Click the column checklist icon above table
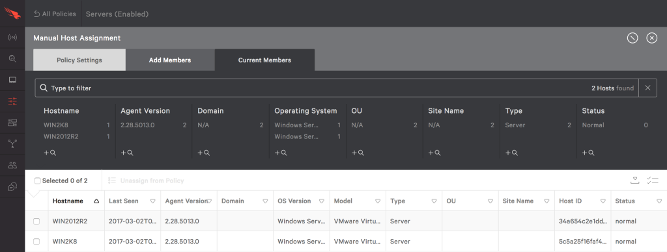The image size is (667, 252). tap(653, 181)
